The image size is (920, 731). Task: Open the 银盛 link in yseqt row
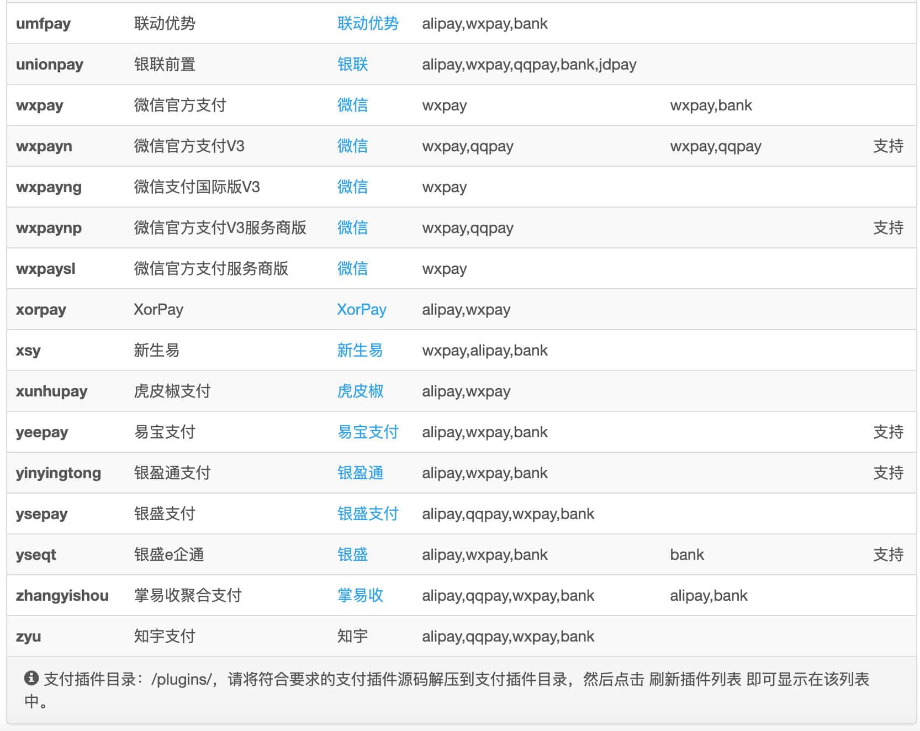[352, 554]
